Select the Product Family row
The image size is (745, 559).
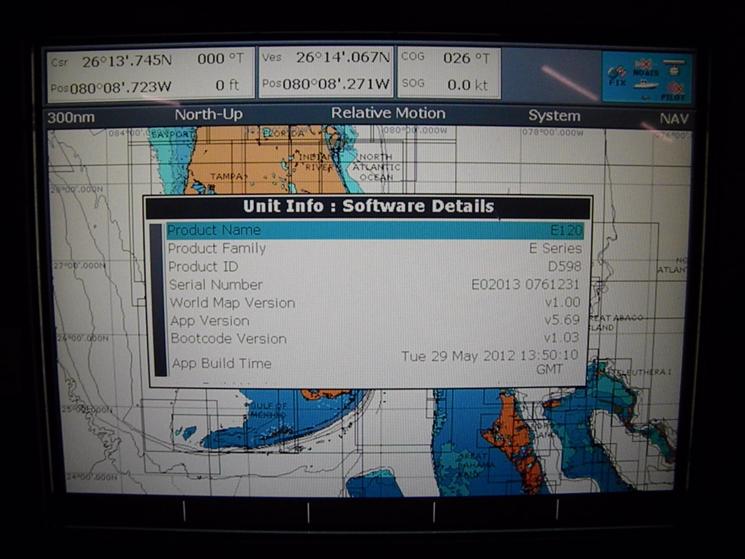tap(375, 249)
